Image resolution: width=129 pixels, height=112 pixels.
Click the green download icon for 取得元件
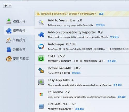(x=9, y=21)
